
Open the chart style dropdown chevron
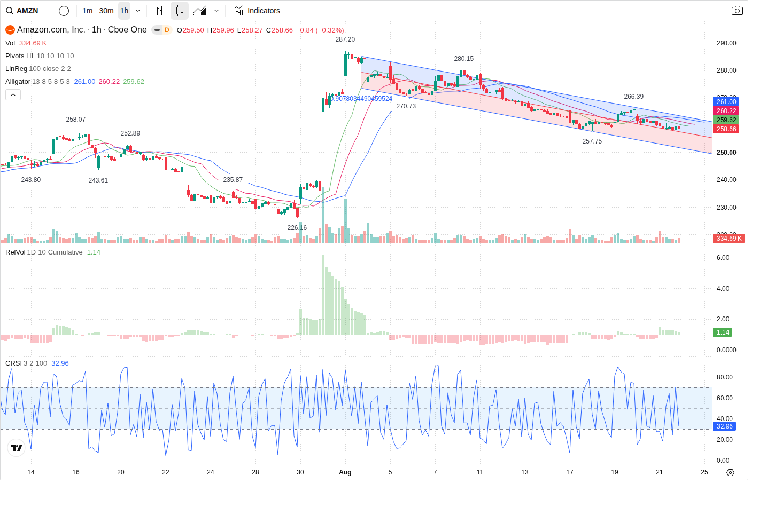216,11
